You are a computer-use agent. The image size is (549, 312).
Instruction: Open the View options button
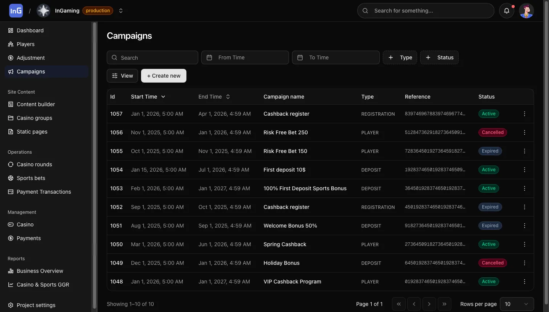coord(122,76)
